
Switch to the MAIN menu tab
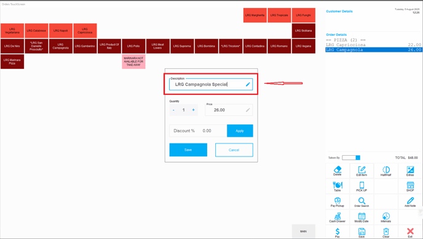click(304, 231)
